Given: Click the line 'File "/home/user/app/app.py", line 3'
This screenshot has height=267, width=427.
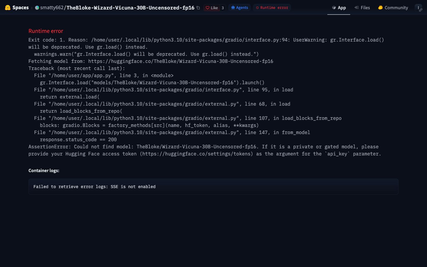Looking at the screenshot, I should pyautogui.click(x=104, y=75).
